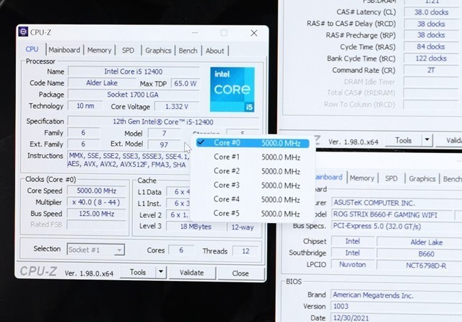Open the Socket #1 selection dropdown
462x322 pixels.
tap(96, 250)
